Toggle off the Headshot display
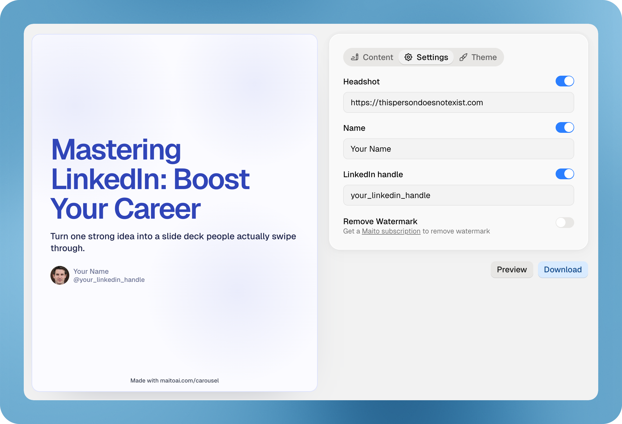The width and height of the screenshot is (622, 424). pos(565,81)
